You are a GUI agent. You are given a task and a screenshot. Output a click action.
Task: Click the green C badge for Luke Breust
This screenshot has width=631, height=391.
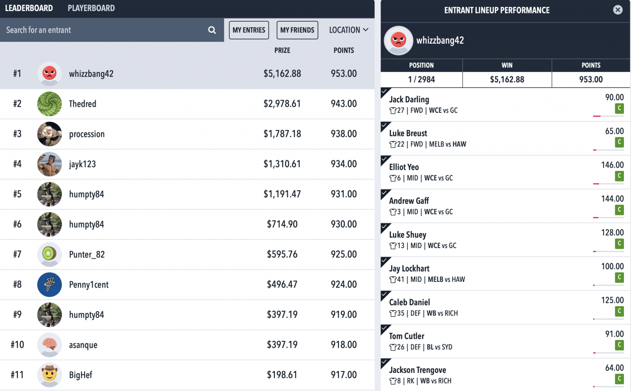(x=619, y=142)
